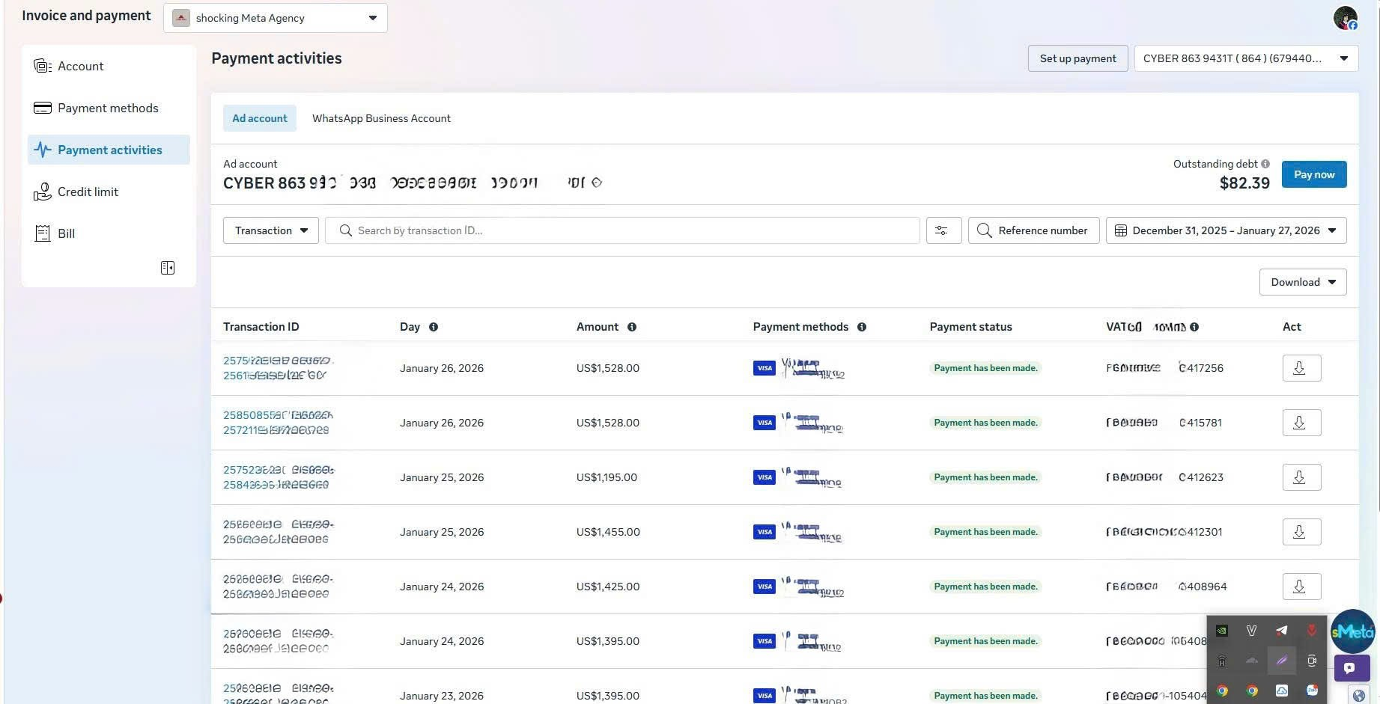
Task: Open the Telegram tray icon
Action: coord(1282,631)
